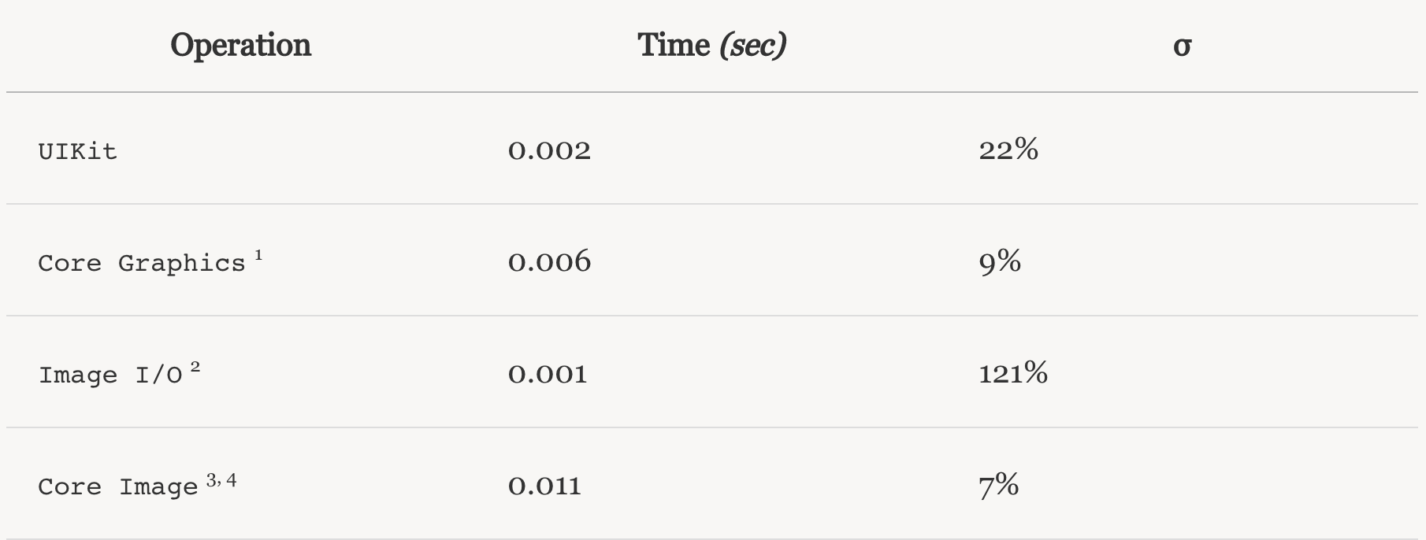Click the 0.006 time value
The image size is (1426, 540).
[x=549, y=261]
